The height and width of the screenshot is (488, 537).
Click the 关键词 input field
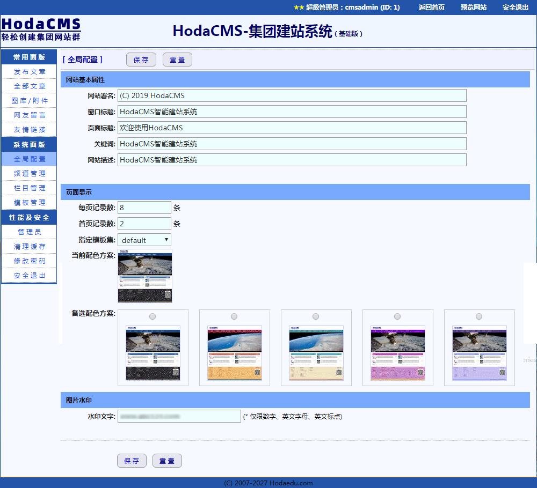click(292, 144)
